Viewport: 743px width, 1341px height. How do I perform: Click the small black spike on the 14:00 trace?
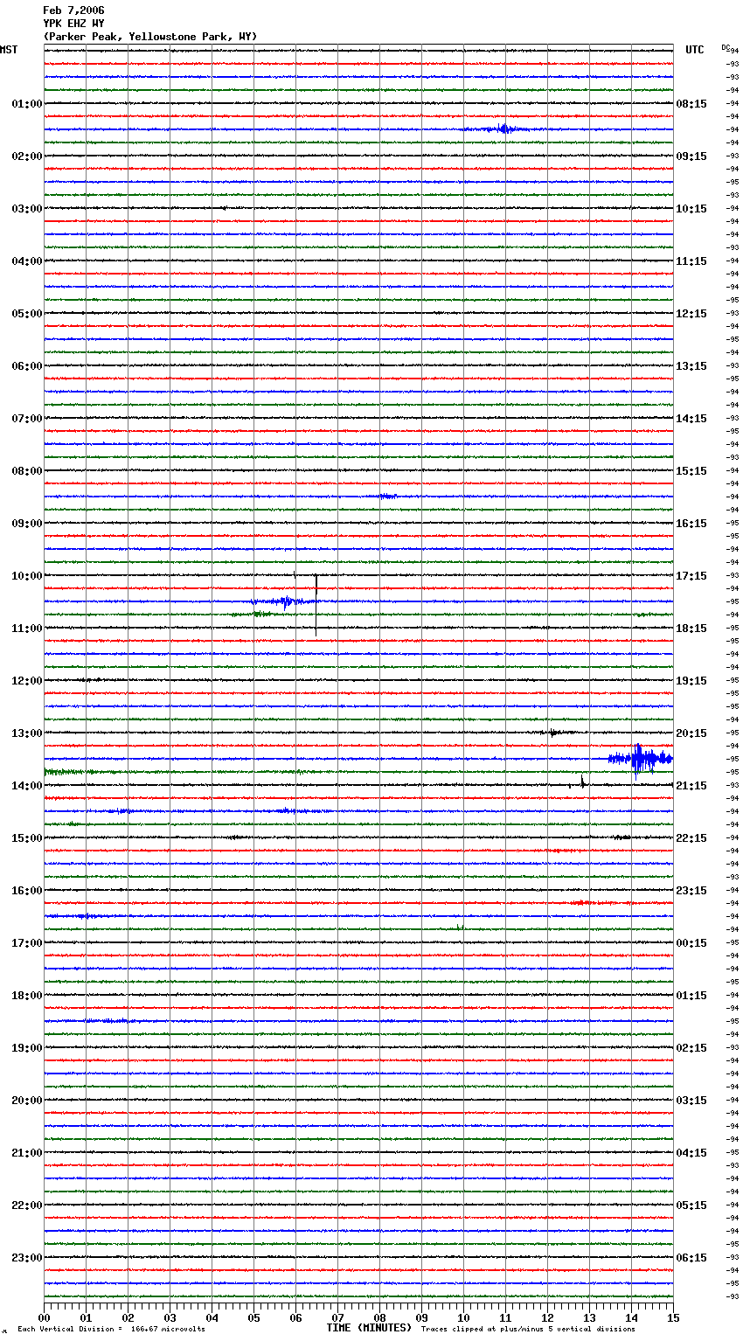coord(582,782)
